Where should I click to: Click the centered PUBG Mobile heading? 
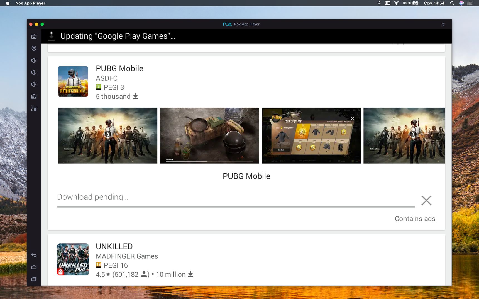246,176
